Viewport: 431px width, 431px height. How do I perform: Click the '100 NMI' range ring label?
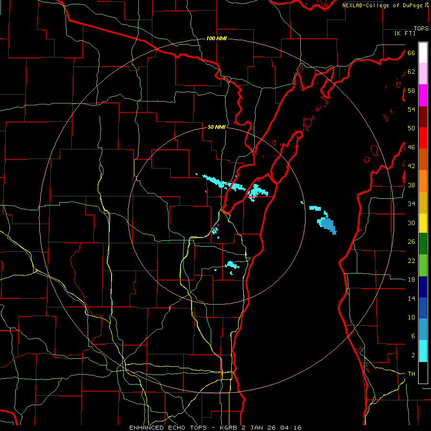(x=216, y=38)
